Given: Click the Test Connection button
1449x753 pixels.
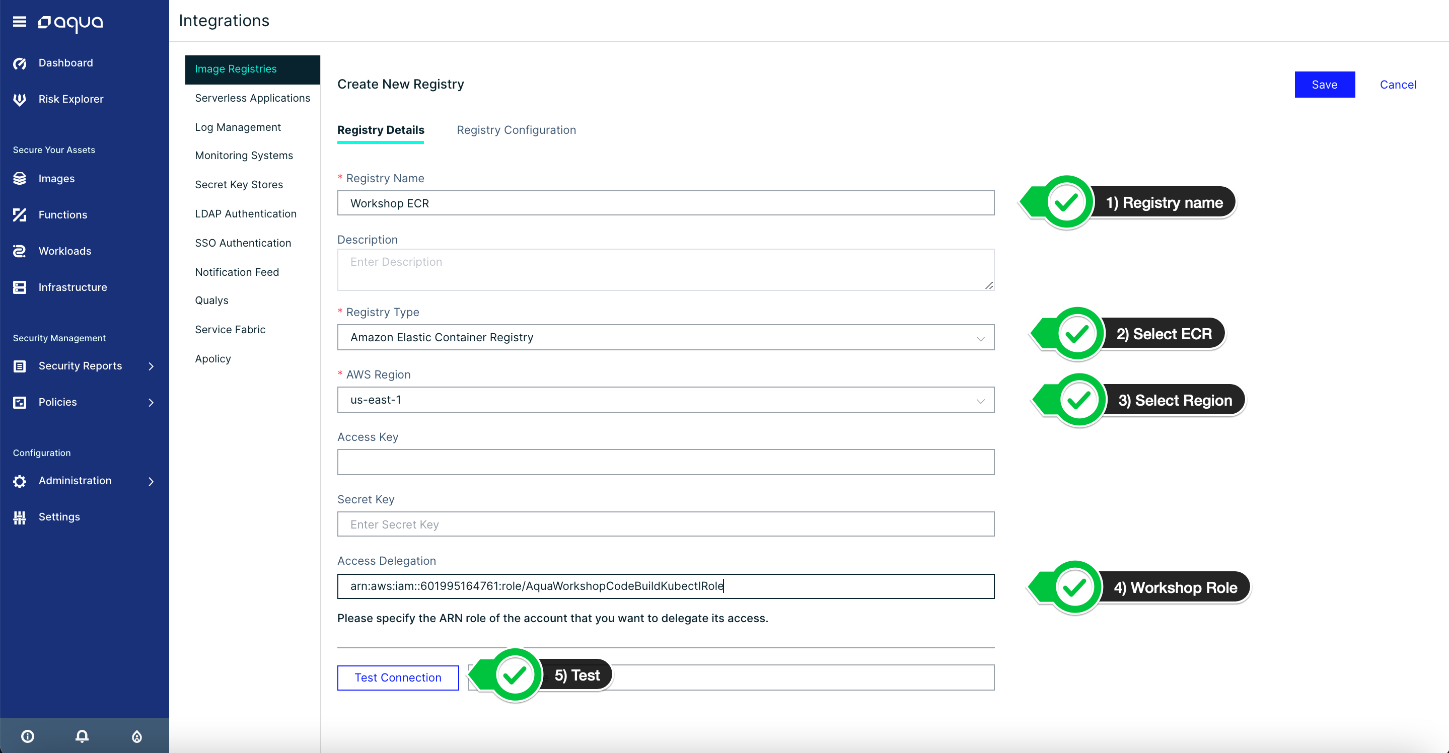Looking at the screenshot, I should pos(398,677).
